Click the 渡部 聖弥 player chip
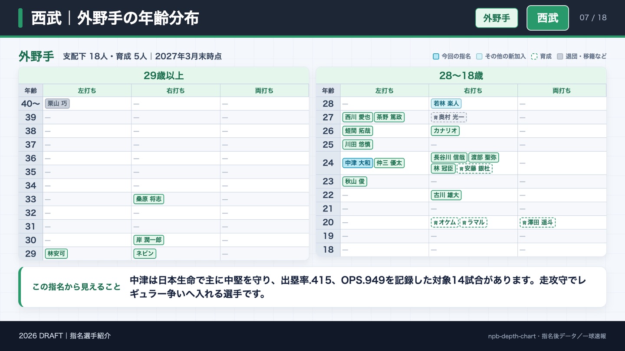 pos(484,157)
